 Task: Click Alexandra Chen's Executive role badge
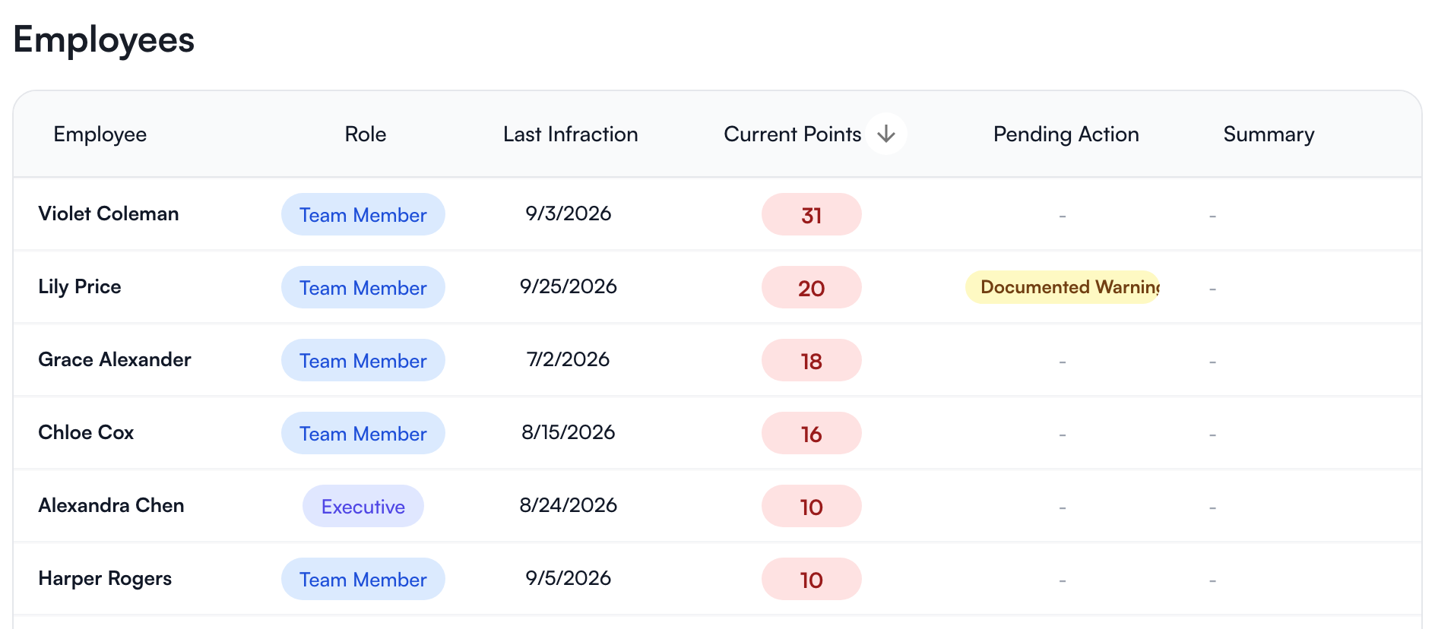[x=363, y=506]
